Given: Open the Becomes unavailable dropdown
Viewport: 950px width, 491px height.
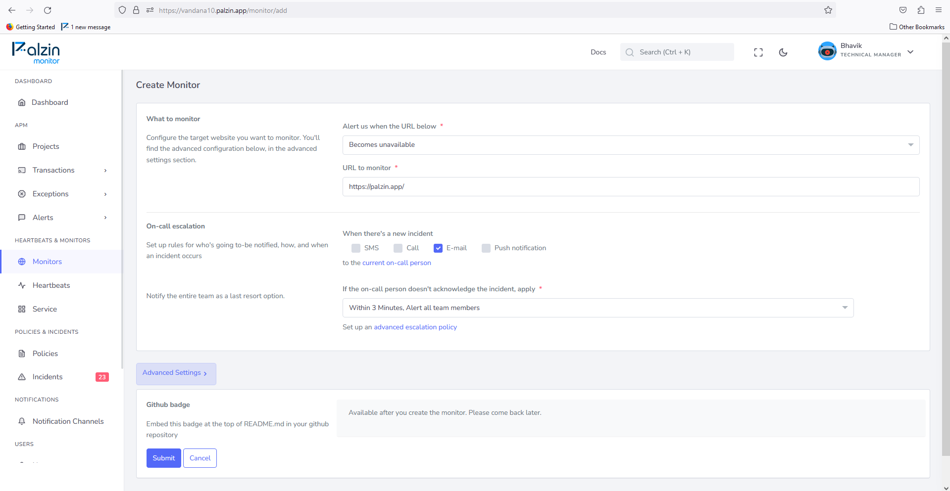Looking at the screenshot, I should 631,145.
